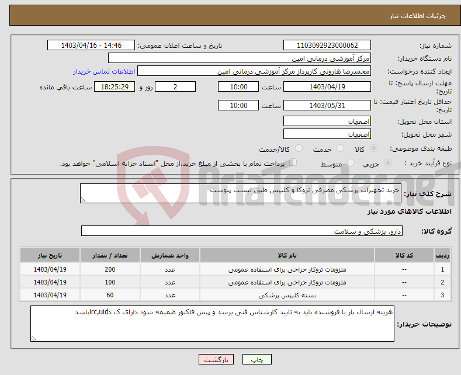This screenshot has height=375, width=461.
Task: Toggle the Islamic treasury payment checkbox
Action: pyautogui.click(x=293, y=162)
